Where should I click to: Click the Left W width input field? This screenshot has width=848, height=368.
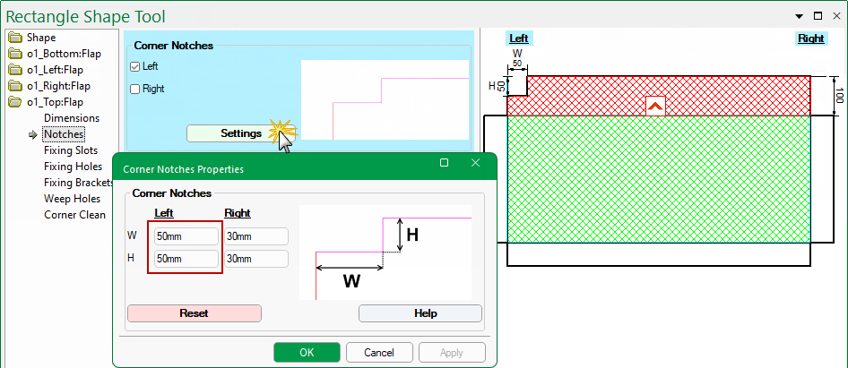click(x=186, y=236)
